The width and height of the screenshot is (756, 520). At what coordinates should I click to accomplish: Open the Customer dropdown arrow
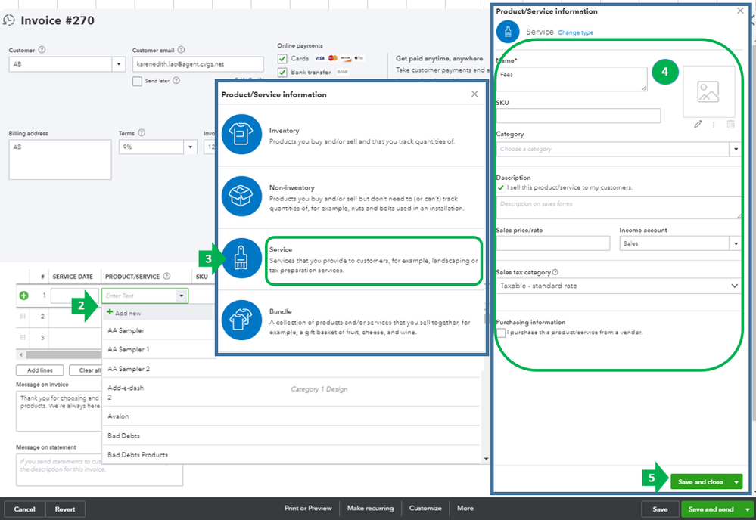pos(119,64)
